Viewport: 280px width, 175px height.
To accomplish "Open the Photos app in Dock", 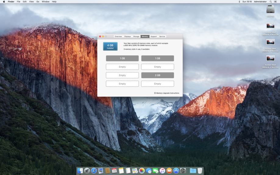I will (x=142, y=171).
